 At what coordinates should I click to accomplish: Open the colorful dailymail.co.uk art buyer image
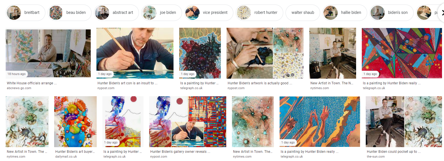(x=75, y=121)
